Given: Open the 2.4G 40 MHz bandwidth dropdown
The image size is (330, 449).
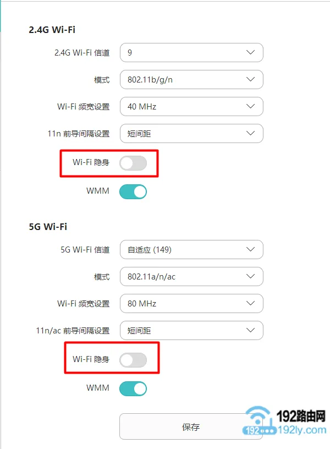Looking at the screenshot, I should [x=191, y=107].
